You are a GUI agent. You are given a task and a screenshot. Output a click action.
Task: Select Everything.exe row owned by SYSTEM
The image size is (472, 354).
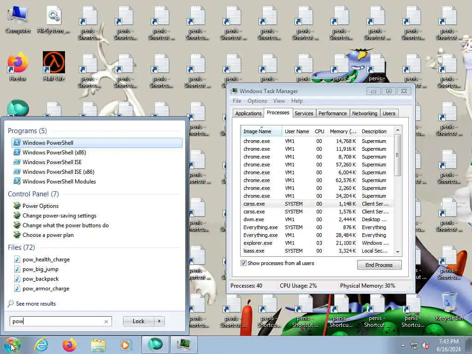[317, 227]
